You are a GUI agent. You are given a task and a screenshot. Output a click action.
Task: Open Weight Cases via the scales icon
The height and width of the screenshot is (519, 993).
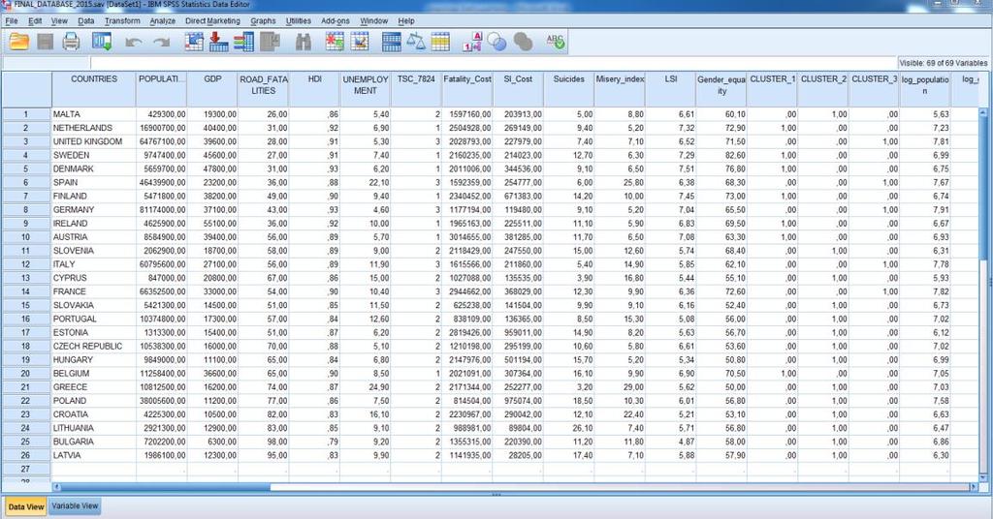point(415,43)
